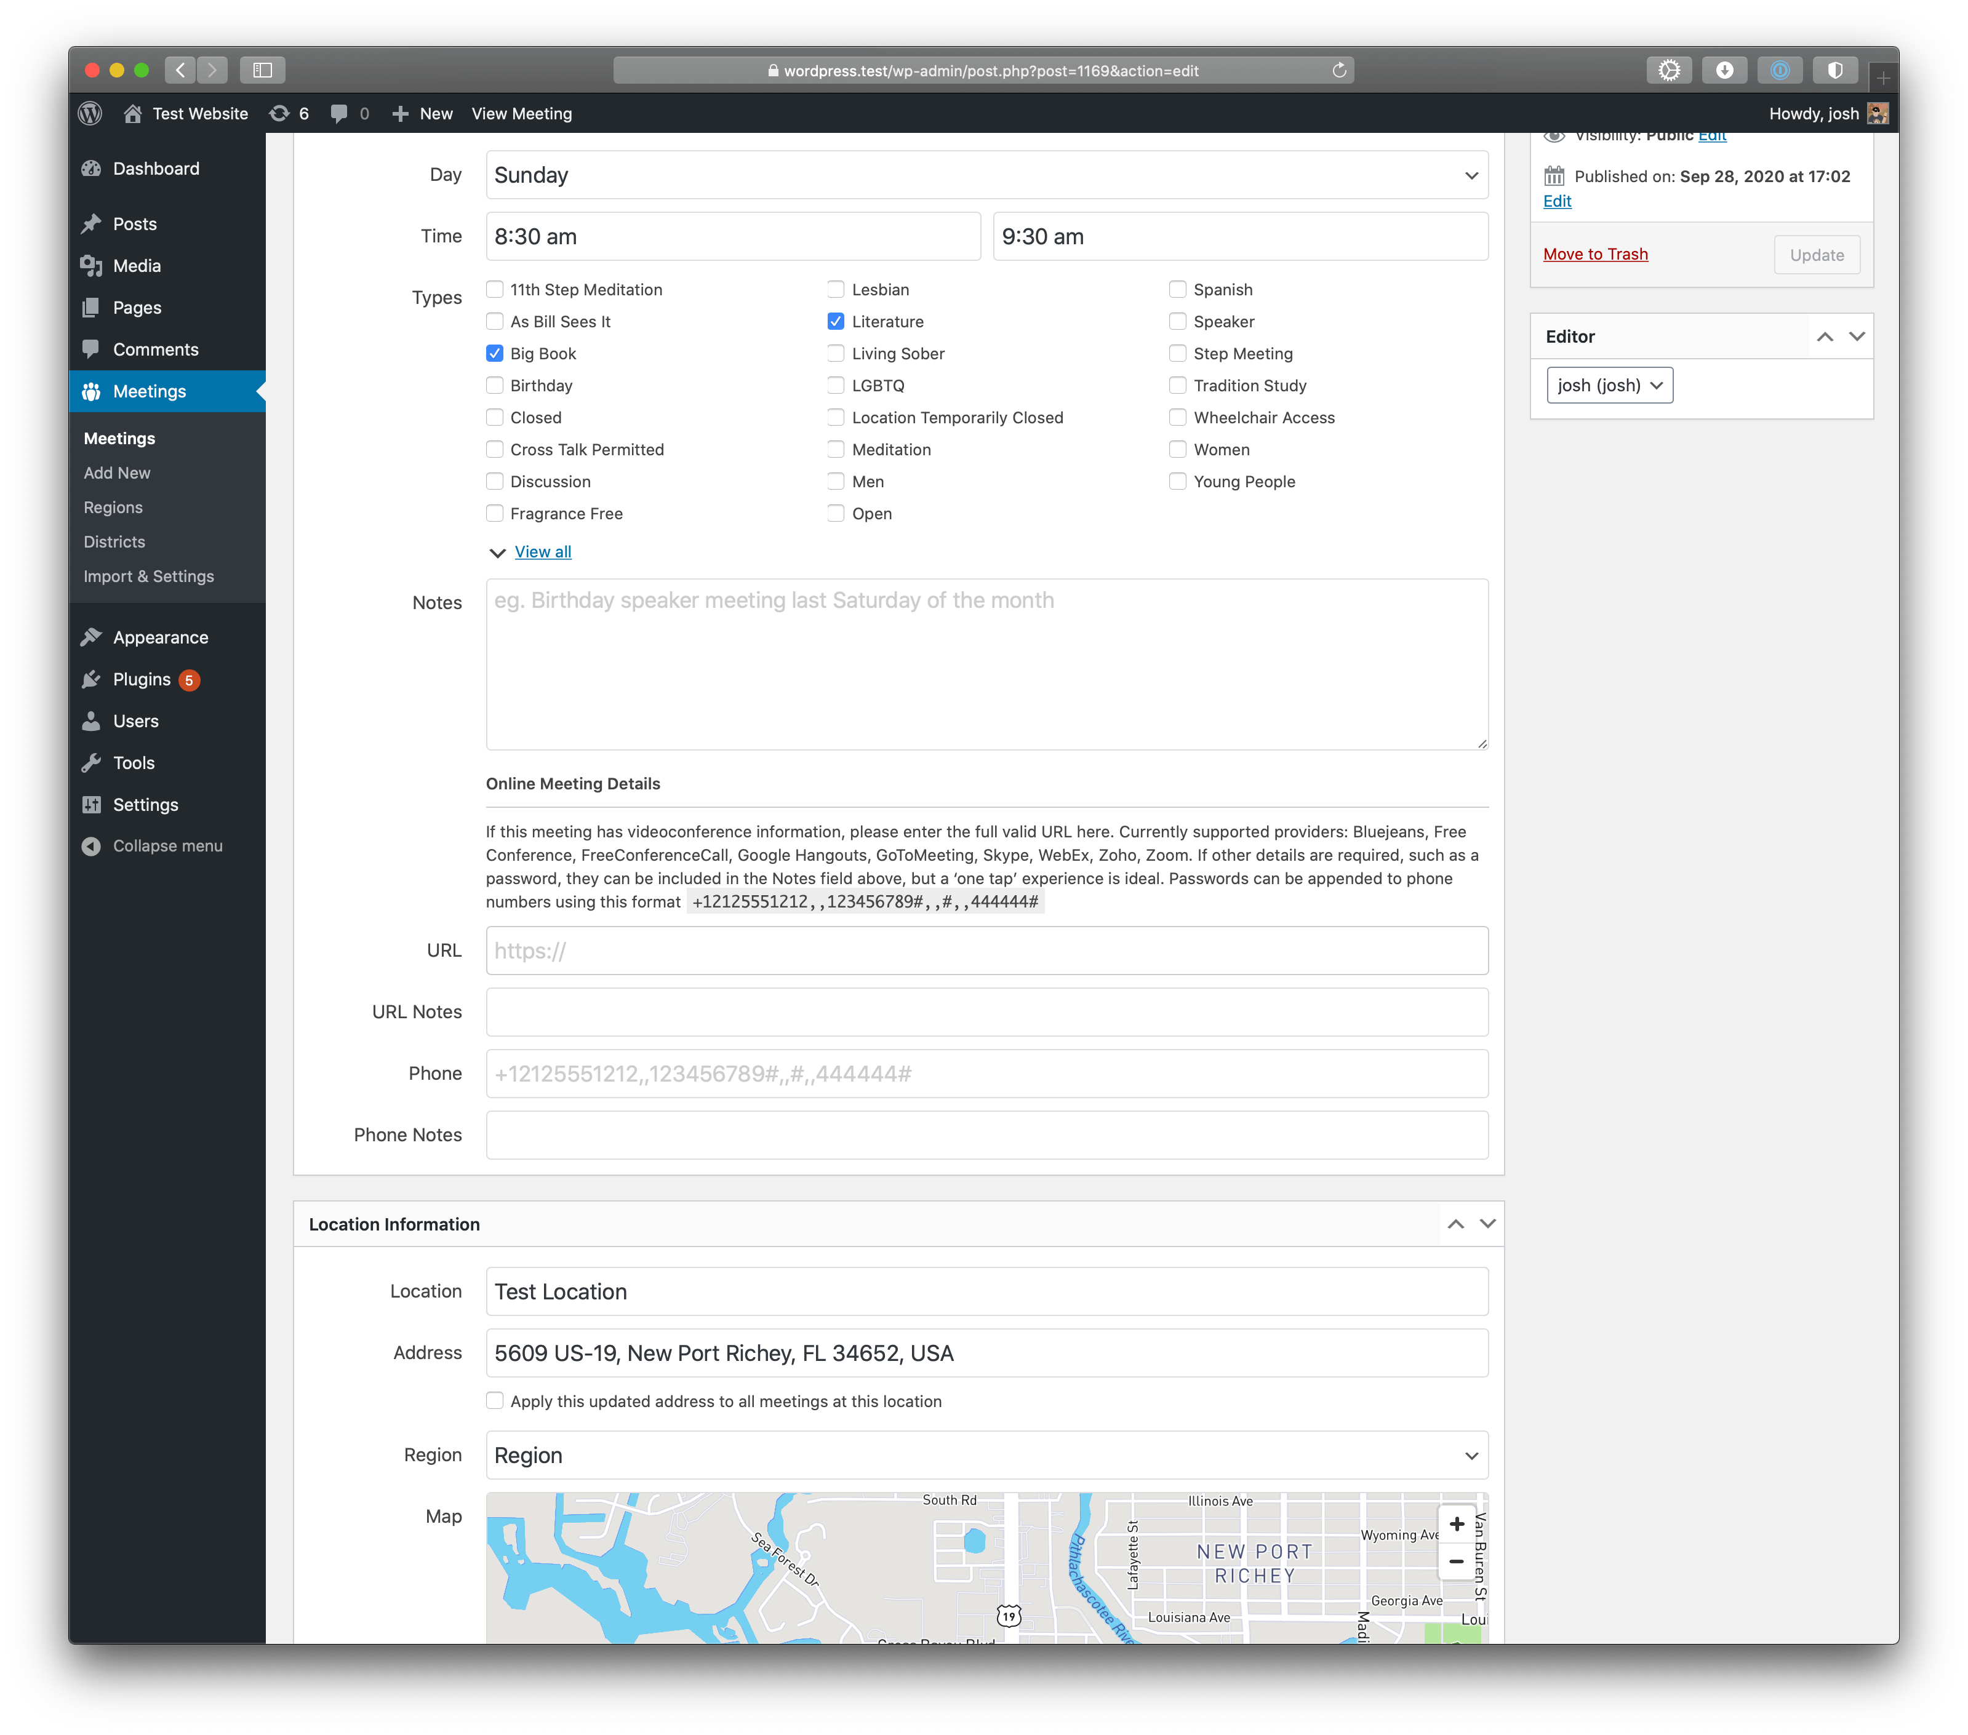This screenshot has height=1735, width=1968.
Task: Click the Move to Trash link
Action: pyautogui.click(x=1596, y=253)
